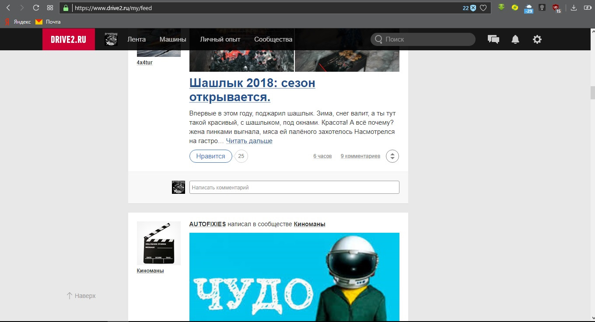This screenshot has height=322, width=595.
Task: Open the browser downloads icon
Action: click(x=574, y=8)
